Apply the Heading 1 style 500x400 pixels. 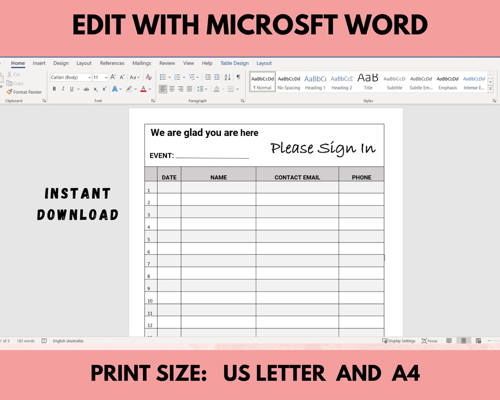click(x=315, y=81)
